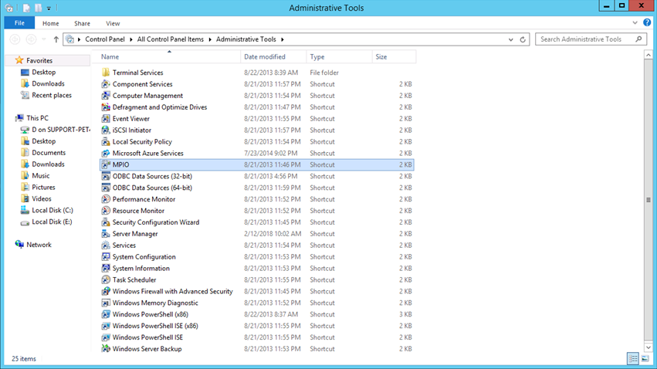Click the Task Scheduler clock icon
Screen dimensions: 657x369
(106, 280)
